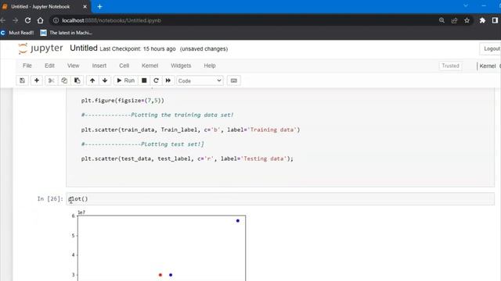Save the notebook with the floppy disk icon
The height and width of the screenshot is (281, 501).
pos(23,80)
